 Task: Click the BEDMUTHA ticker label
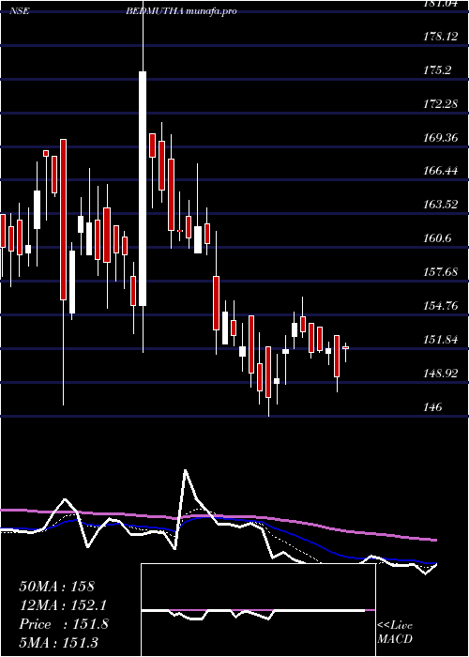tap(155, 11)
